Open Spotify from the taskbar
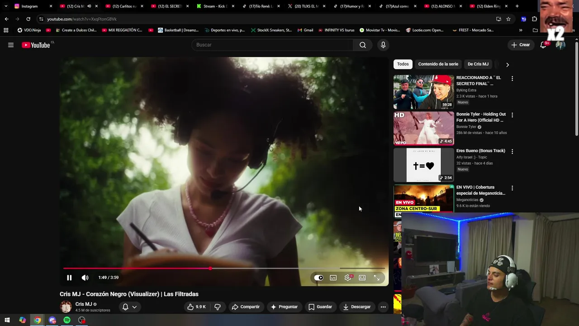 click(x=67, y=320)
